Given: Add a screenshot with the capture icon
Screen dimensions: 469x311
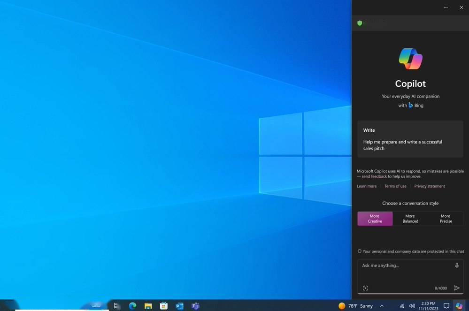Looking at the screenshot, I should pyautogui.click(x=366, y=288).
